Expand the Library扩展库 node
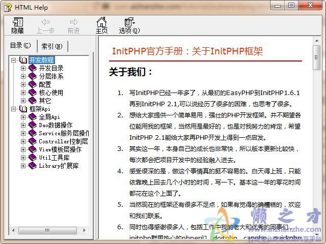 [x=23, y=166]
